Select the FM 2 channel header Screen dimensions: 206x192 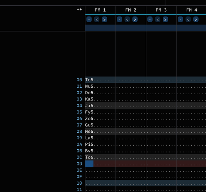point(131,10)
